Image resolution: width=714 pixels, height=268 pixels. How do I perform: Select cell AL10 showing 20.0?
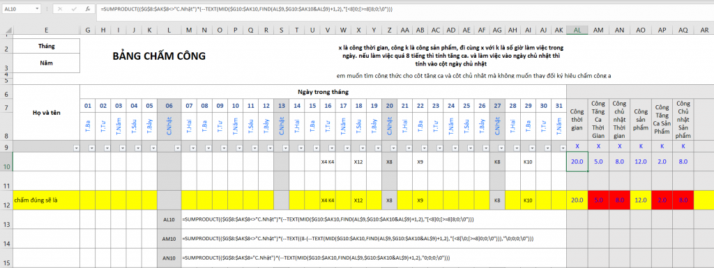pos(577,161)
